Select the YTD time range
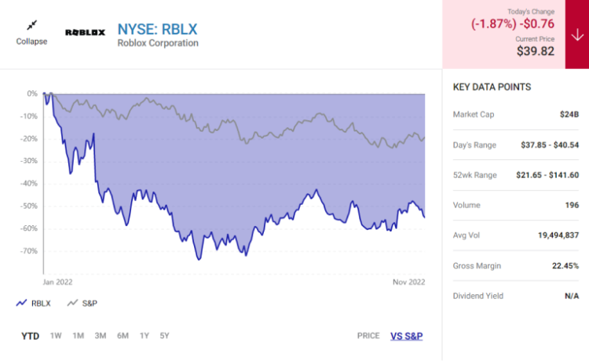 point(30,336)
